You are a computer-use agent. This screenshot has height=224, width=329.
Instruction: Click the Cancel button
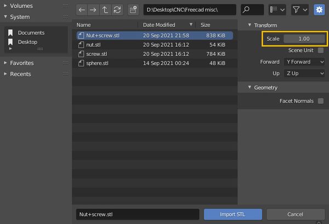click(x=295, y=214)
